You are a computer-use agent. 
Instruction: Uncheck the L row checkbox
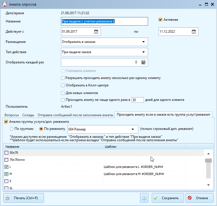pos(6,167)
